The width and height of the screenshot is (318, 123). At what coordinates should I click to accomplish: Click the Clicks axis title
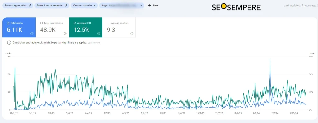8,53
